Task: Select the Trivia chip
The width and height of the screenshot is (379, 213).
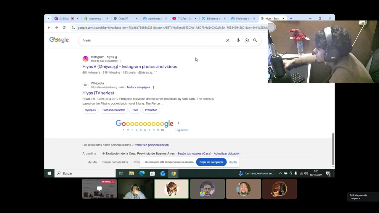Action: 135,110
